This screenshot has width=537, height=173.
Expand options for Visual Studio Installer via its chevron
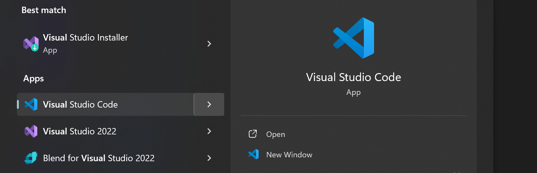click(209, 44)
